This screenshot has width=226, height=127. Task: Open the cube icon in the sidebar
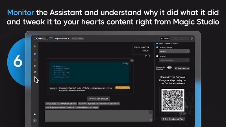[34, 66]
